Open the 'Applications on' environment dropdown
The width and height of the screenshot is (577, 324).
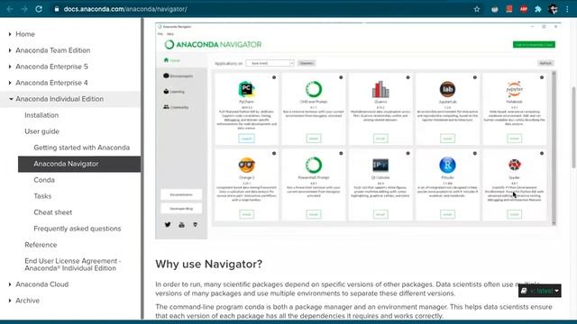pyautogui.click(x=270, y=63)
